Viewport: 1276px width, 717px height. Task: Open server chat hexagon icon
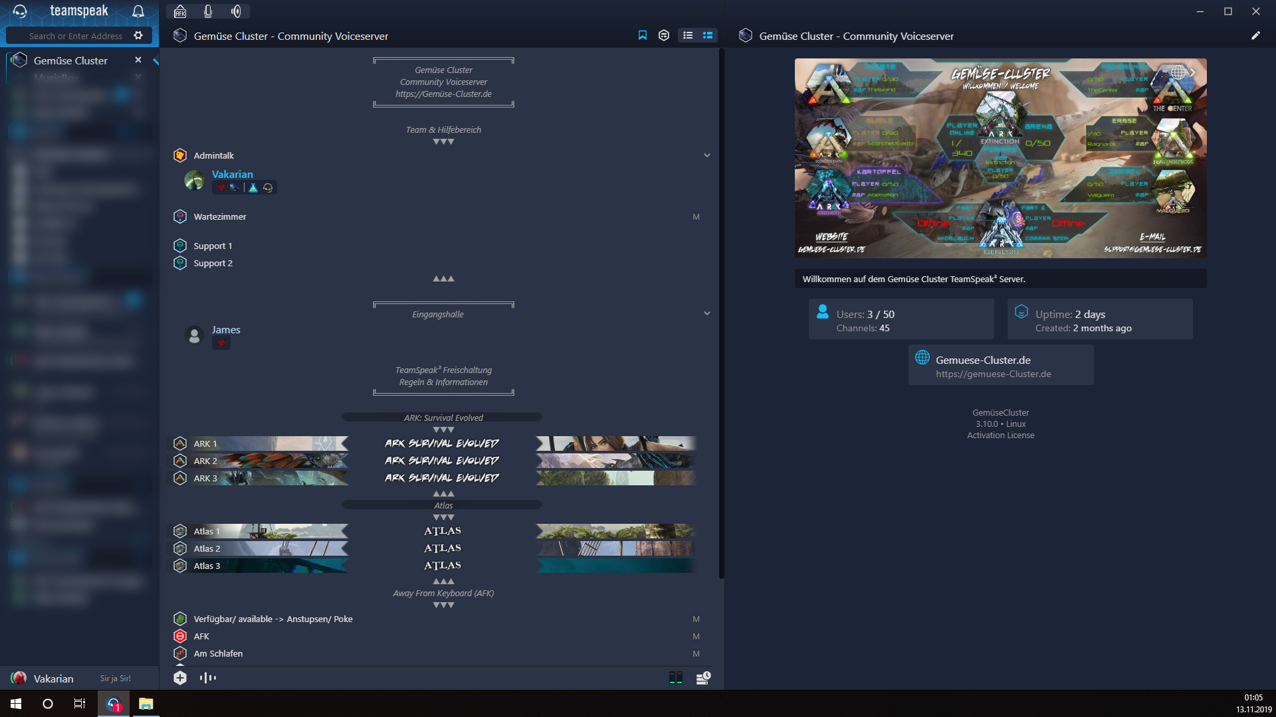663,35
